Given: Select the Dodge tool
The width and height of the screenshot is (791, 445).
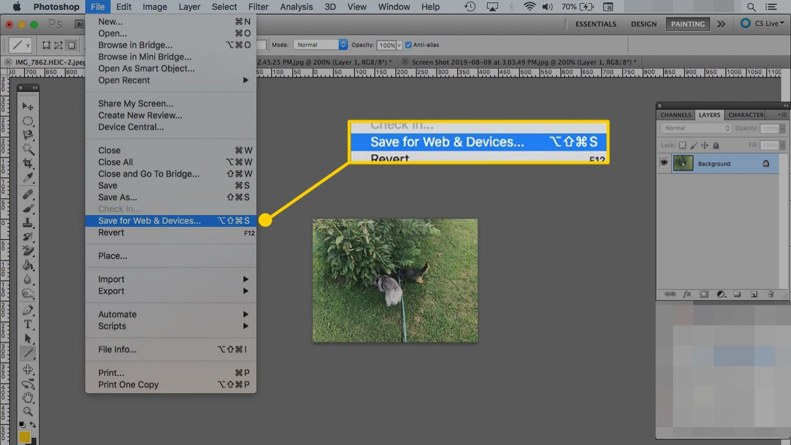Looking at the screenshot, I should 28,294.
